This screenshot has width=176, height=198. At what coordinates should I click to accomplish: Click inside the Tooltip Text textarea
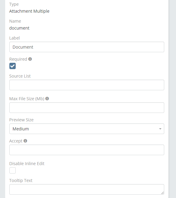(x=87, y=190)
